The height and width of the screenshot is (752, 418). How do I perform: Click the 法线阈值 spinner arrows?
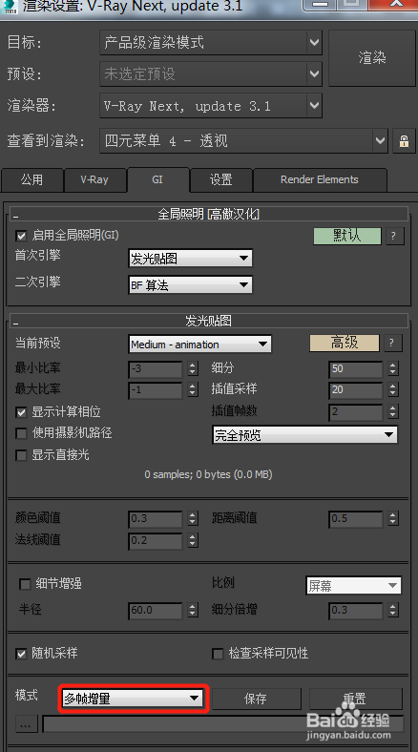tap(193, 541)
